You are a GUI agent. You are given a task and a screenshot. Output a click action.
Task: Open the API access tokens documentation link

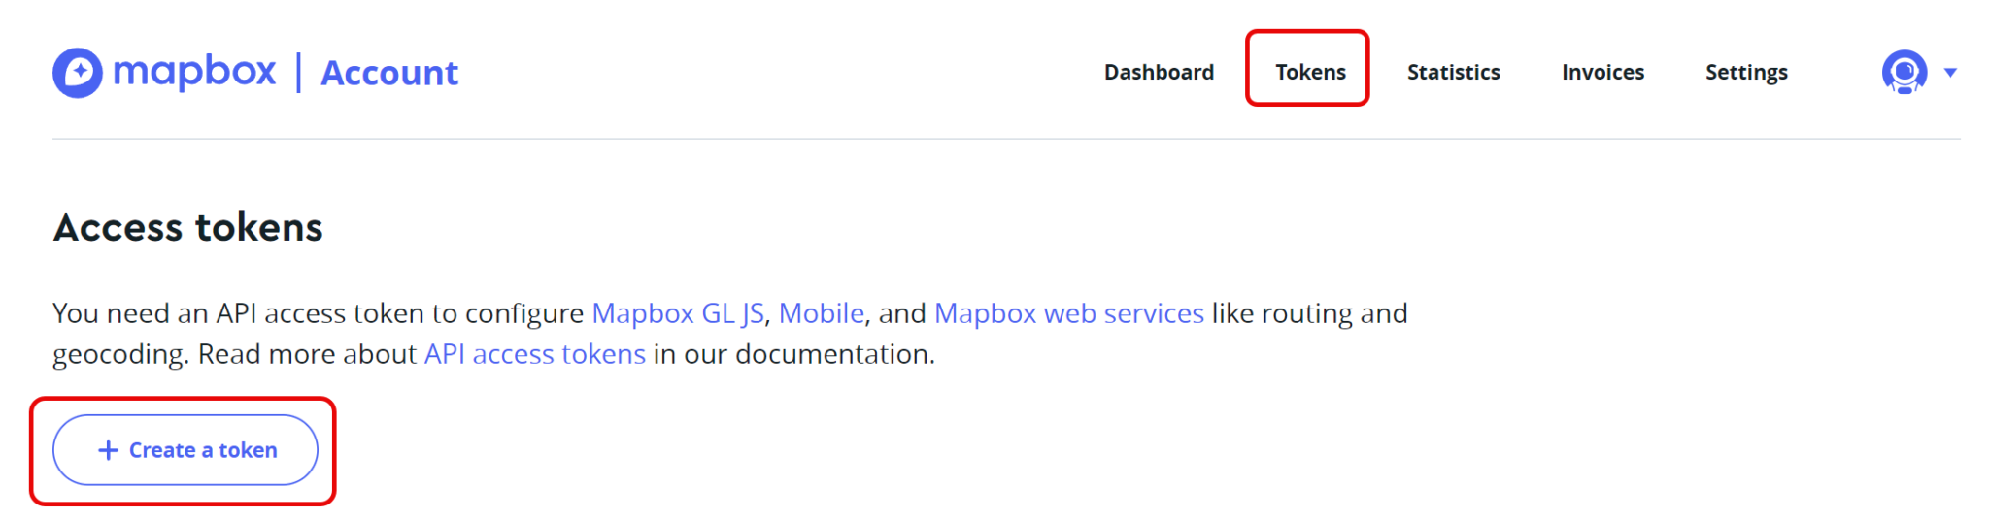(x=534, y=354)
